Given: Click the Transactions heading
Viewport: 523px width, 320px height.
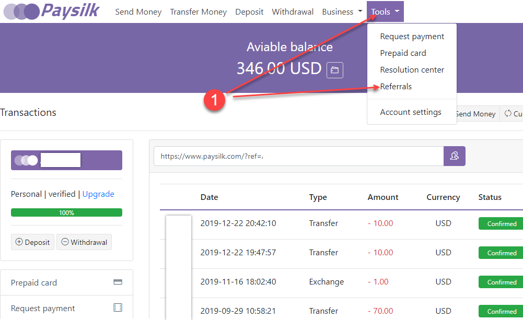Looking at the screenshot, I should pos(28,112).
